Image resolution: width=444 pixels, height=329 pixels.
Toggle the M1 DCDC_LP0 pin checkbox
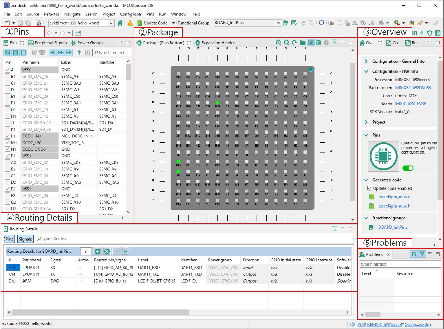(x=8, y=142)
